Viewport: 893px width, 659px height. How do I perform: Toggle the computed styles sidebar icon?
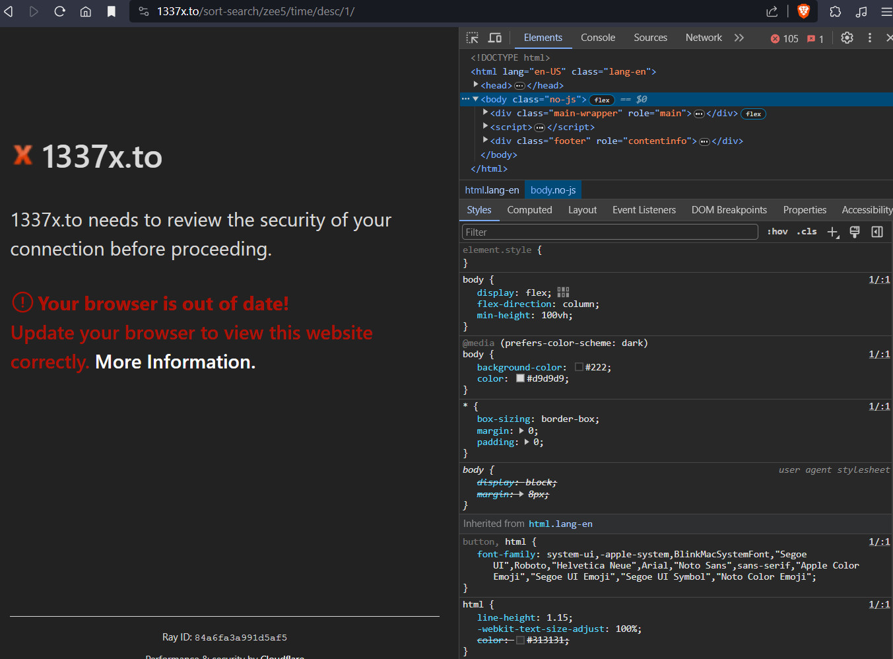[x=877, y=232]
